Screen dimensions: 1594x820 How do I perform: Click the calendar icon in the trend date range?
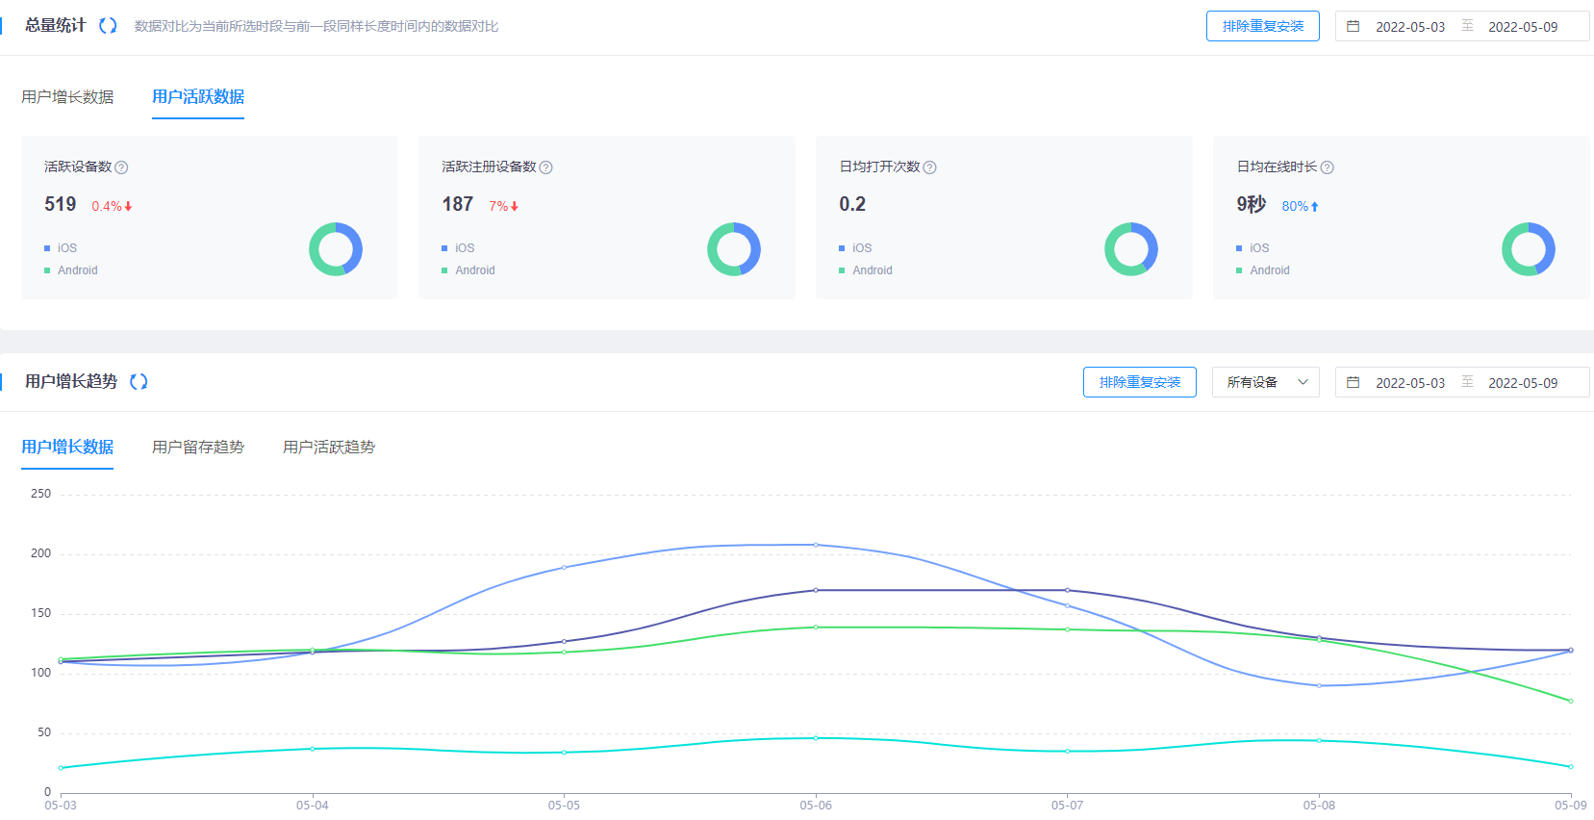tap(1353, 383)
